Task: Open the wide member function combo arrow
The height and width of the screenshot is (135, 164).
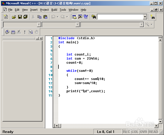Action: [x=142, y=25]
